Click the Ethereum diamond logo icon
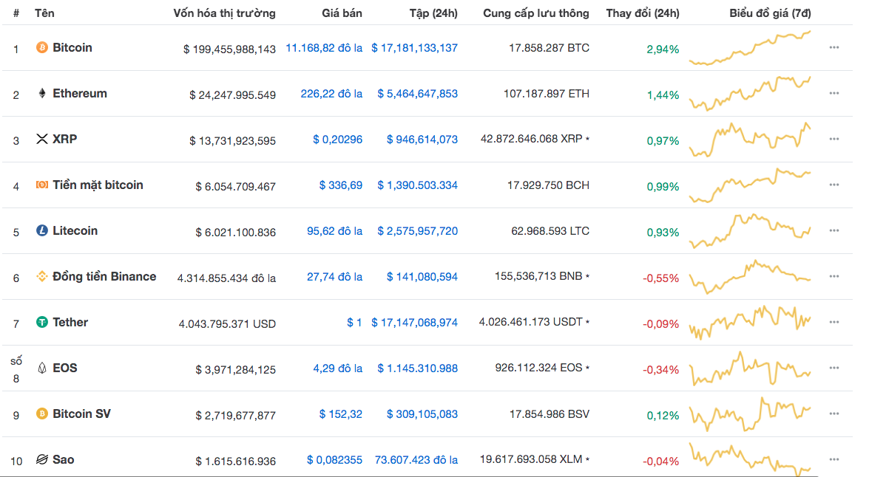Screen dimensions: 869x477 click(x=42, y=94)
